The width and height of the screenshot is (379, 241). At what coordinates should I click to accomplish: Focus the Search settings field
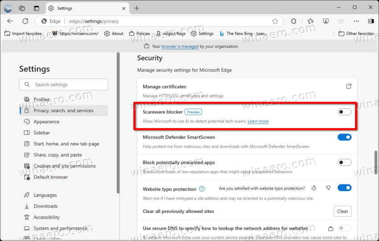64,84
